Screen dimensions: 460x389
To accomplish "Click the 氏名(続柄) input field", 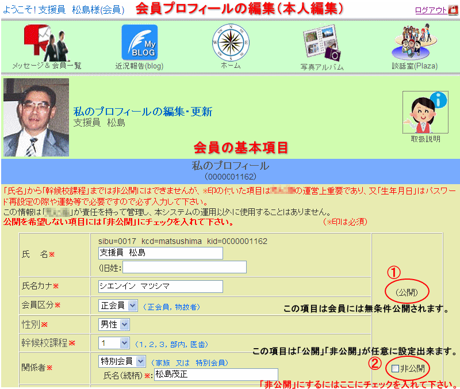I will coord(216,375).
